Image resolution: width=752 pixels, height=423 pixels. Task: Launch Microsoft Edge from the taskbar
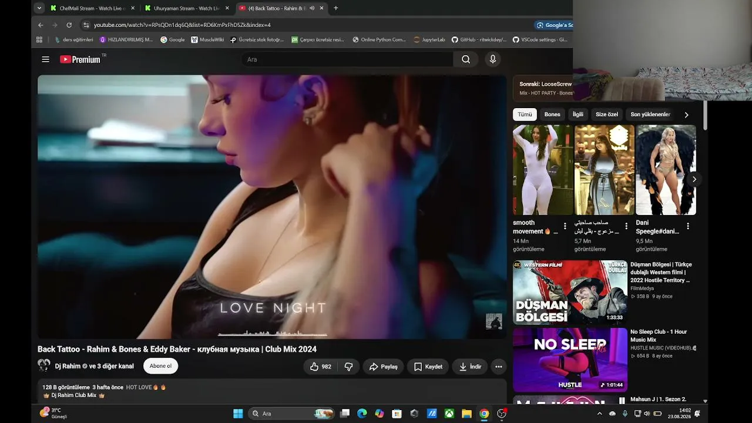[362, 414]
